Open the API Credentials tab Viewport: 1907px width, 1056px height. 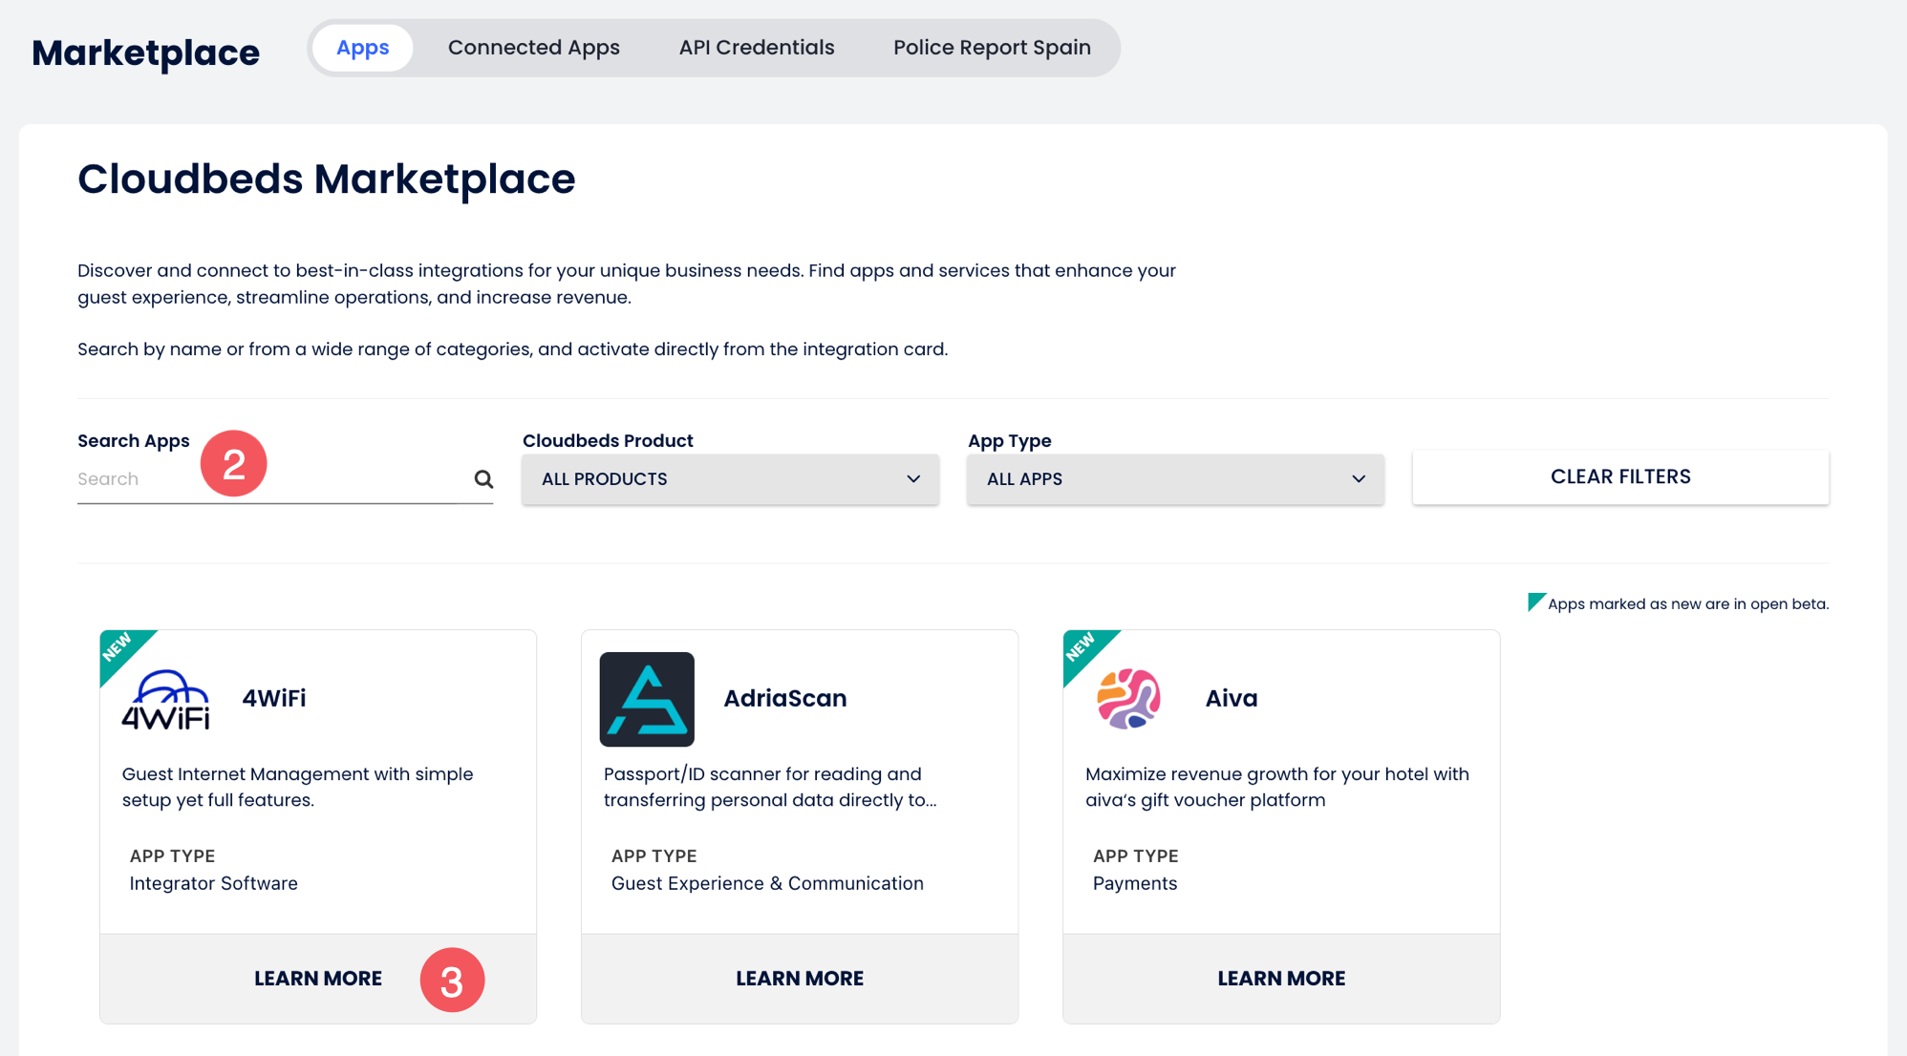point(756,48)
